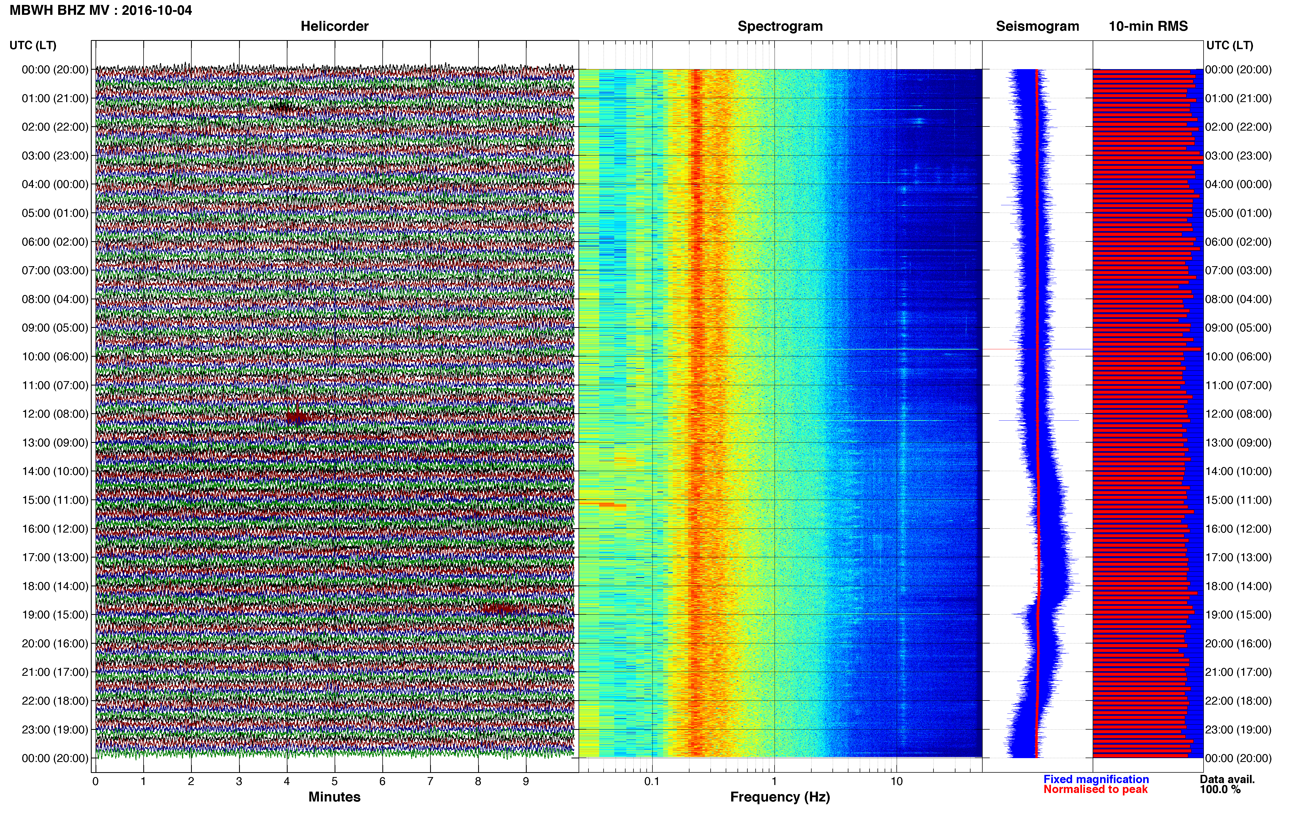The height and width of the screenshot is (813, 1301).
Task: Click 10:00 (06:00) beside the Helicorder panel
Action: tap(55, 356)
